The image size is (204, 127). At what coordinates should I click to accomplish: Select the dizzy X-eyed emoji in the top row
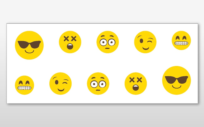tap(70, 42)
